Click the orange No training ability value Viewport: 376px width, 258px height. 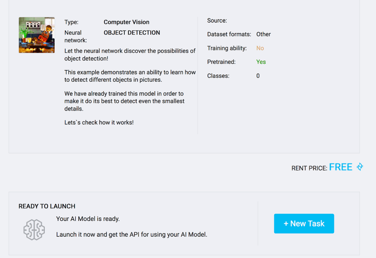[260, 48]
